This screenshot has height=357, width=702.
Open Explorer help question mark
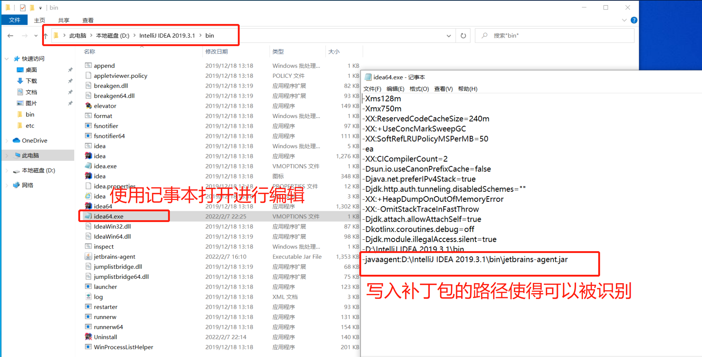point(634,20)
